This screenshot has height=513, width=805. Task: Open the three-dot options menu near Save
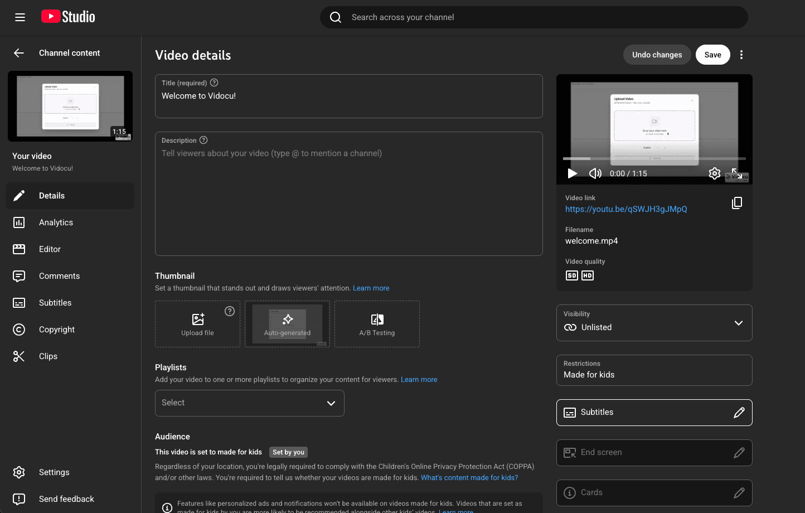click(741, 55)
